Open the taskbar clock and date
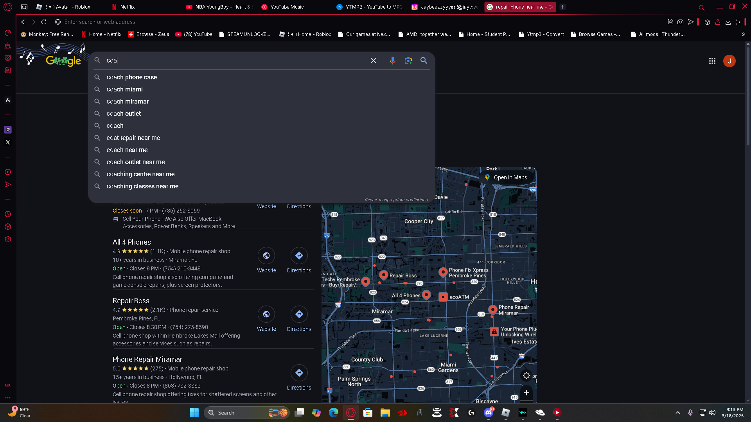Viewport: 751px width, 422px height. coord(733,413)
